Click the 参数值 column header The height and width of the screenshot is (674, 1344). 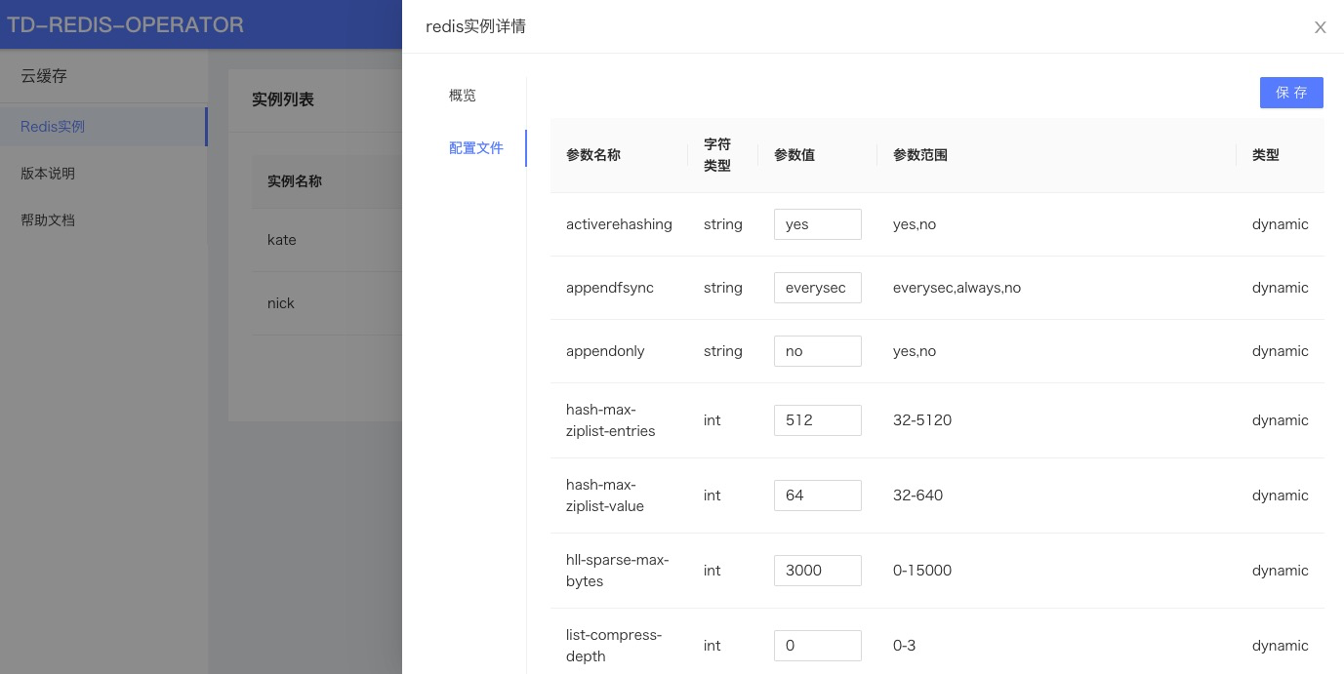[794, 155]
